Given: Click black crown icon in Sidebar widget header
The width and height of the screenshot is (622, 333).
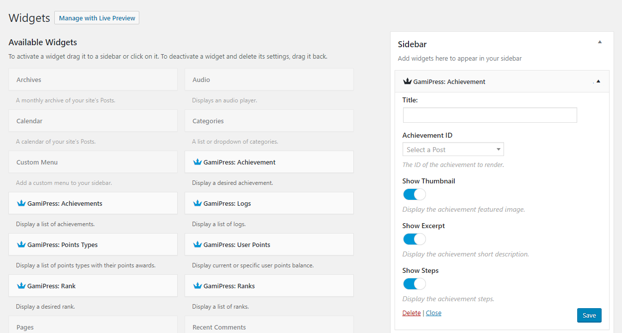Looking at the screenshot, I should point(407,82).
